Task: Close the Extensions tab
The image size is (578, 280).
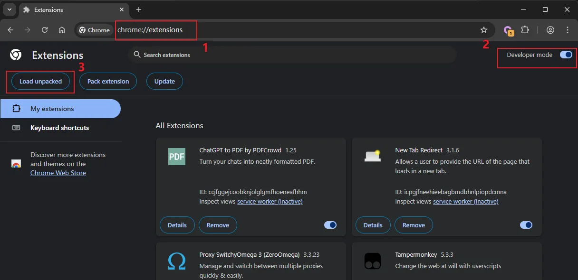Action: (123, 9)
